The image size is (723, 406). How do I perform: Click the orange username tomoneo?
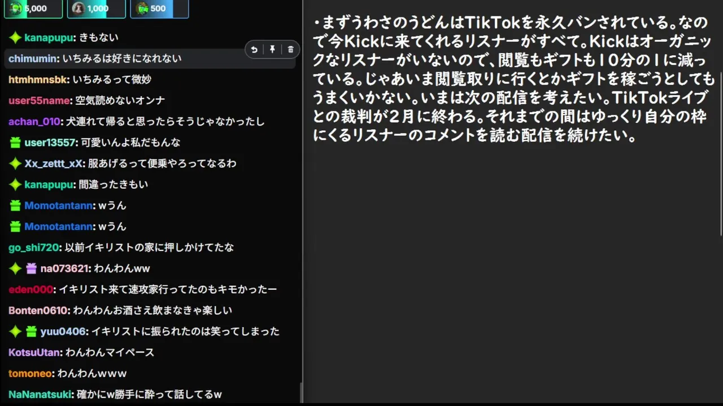tap(31, 373)
